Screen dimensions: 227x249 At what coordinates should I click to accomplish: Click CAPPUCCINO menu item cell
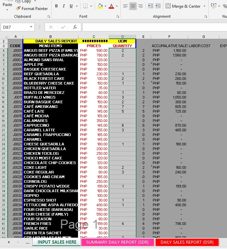pos(51,125)
